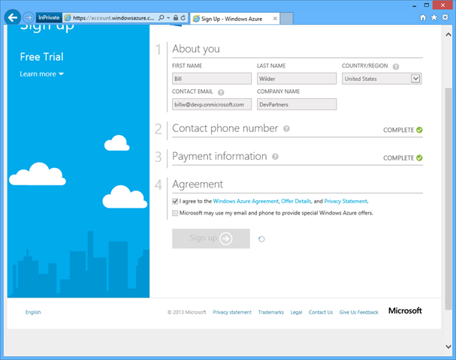Click help icon next to Payment information
The width and height of the screenshot is (456, 360).
(x=276, y=157)
